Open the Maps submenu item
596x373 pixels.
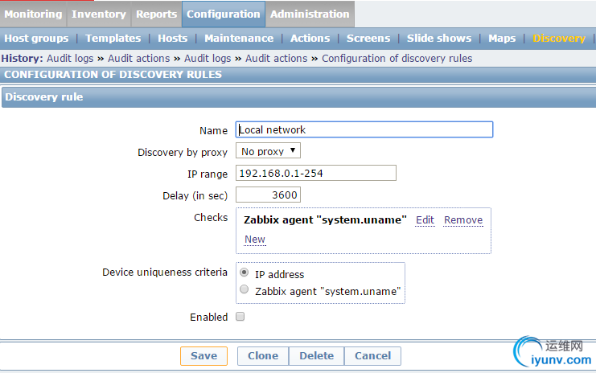(502, 38)
